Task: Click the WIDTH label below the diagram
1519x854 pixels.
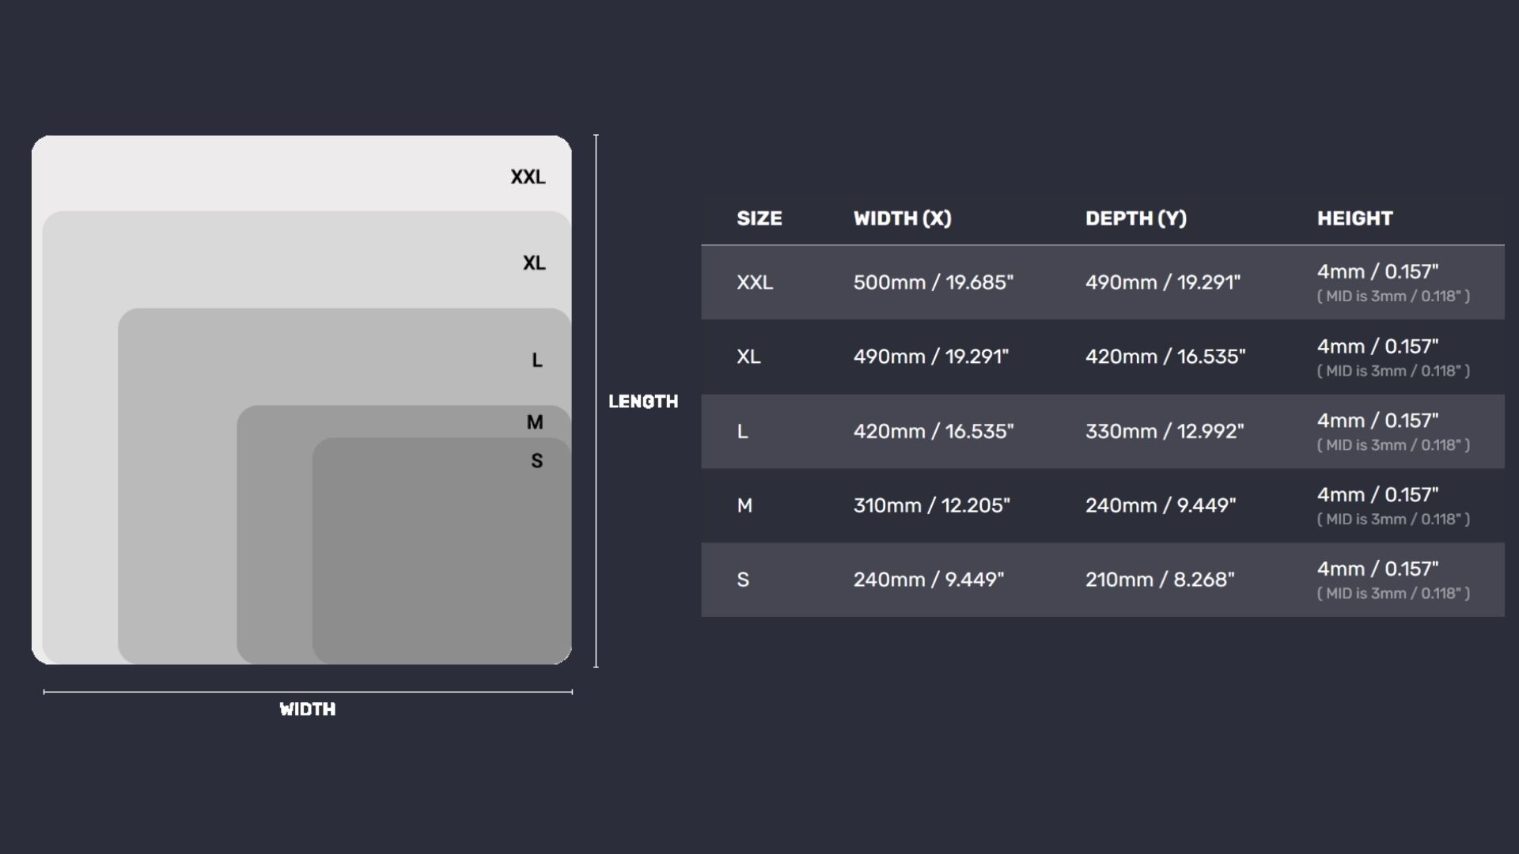Action: [x=307, y=709]
